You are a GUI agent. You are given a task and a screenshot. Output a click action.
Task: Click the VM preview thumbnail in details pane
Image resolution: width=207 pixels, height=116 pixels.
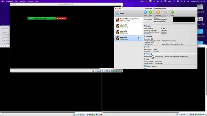coord(184,19)
